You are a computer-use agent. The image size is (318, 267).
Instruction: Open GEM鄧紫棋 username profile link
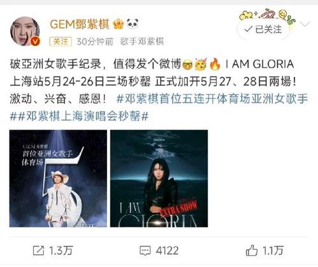click(80, 24)
